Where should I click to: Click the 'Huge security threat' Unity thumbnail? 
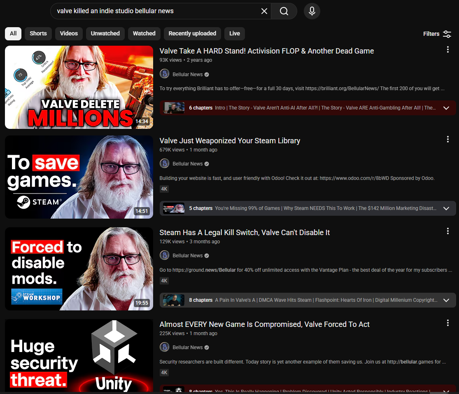pos(79,355)
